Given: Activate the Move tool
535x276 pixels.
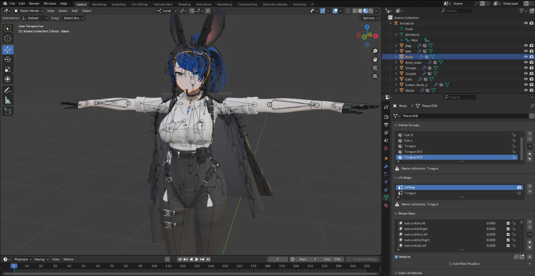Looking at the screenshot, I should pos(8,50).
